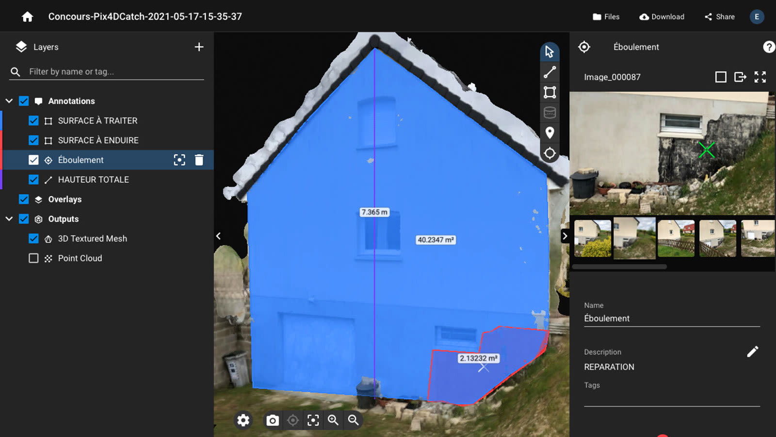Image resolution: width=776 pixels, height=437 pixels.
Task: Select the Surface annotation tool
Action: pos(550,92)
